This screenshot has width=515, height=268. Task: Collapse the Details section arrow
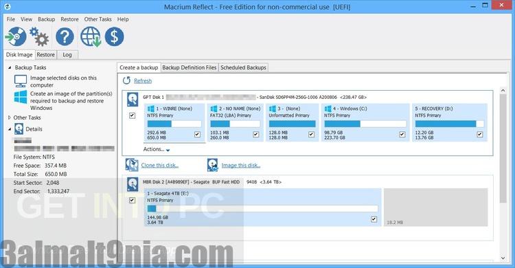pyautogui.click(x=10, y=129)
